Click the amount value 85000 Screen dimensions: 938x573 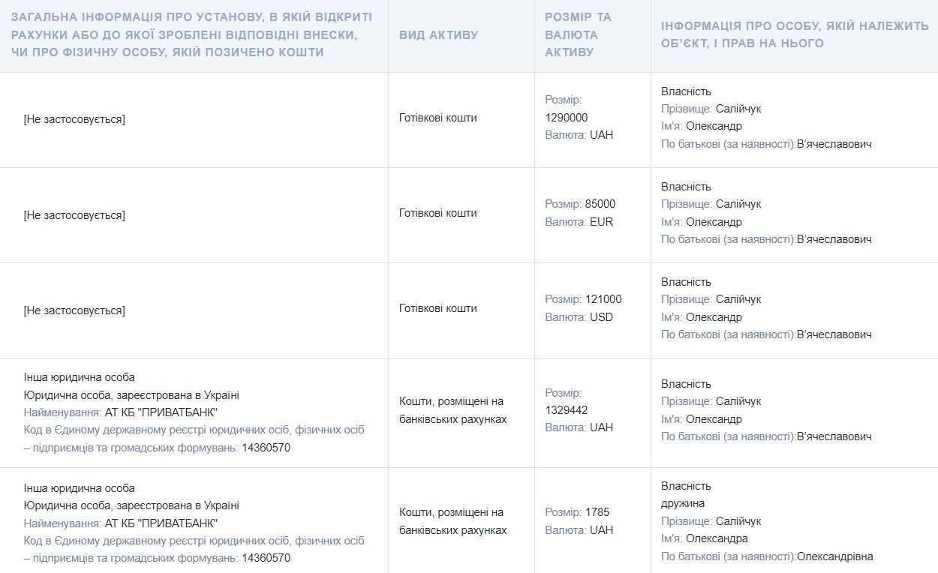(x=600, y=204)
